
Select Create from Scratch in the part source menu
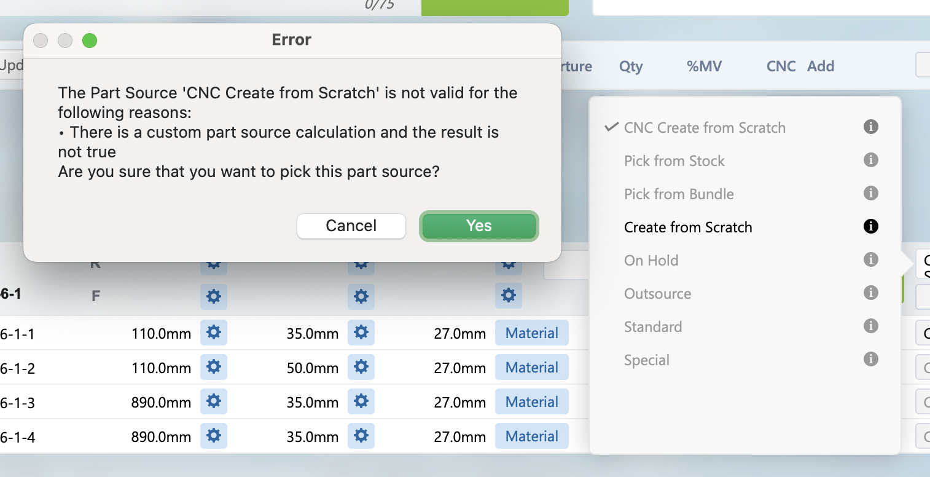(x=688, y=227)
